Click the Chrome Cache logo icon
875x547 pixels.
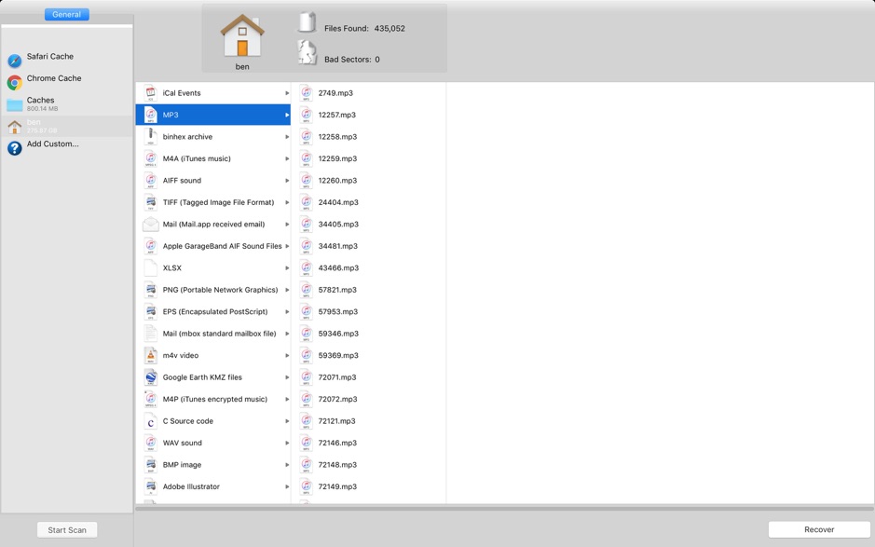(x=15, y=82)
